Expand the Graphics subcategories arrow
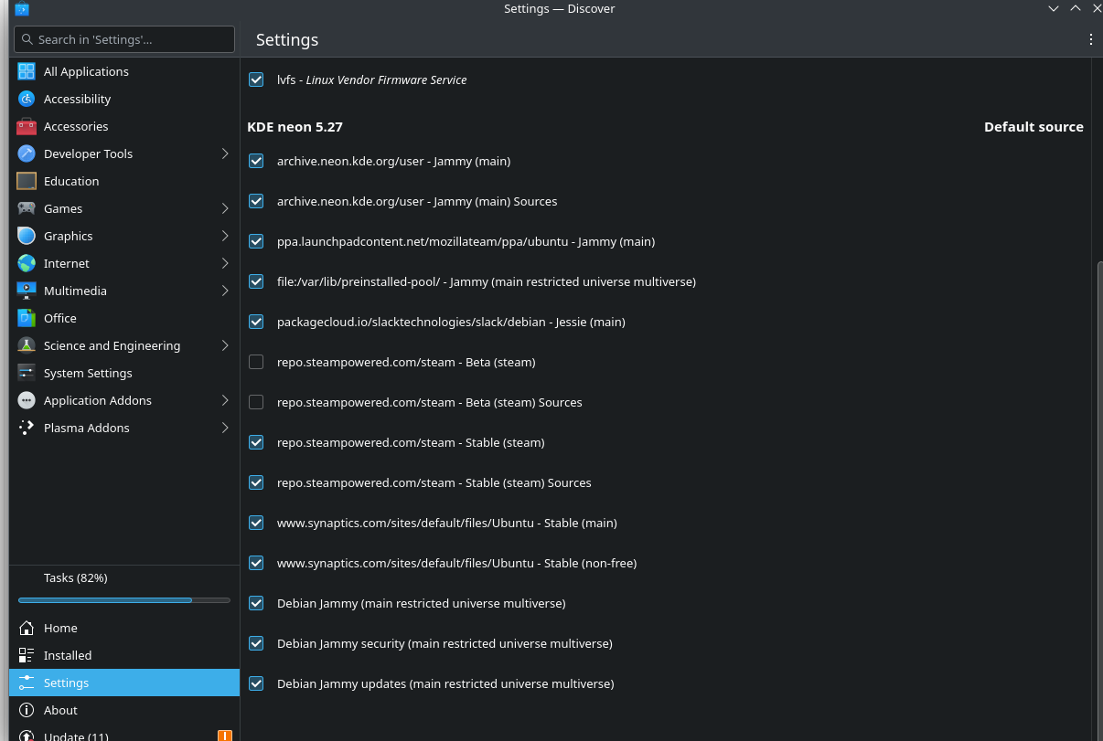Viewport: 1103px width, 741px height. (x=225, y=236)
